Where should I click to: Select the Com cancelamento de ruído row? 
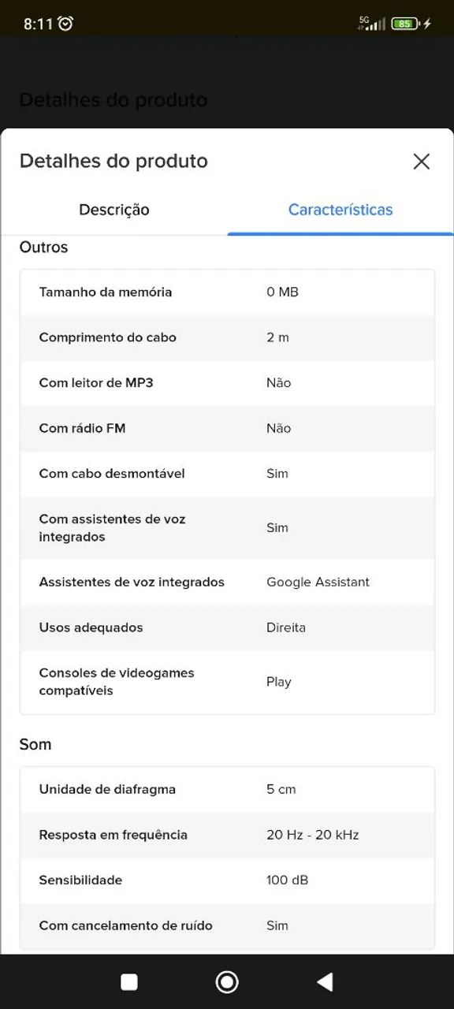click(x=227, y=925)
